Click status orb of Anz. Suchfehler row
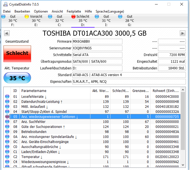The width and height of the screenshot is (190, 170). (x=7, y=122)
